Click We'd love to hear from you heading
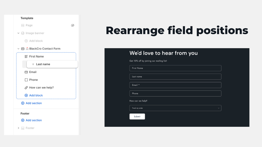The image size is (262, 147). [163, 53]
